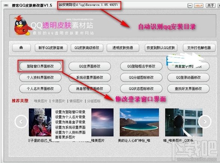Click QQ登陆框名字修改 button
This screenshot has width=220, height=163.
coord(141,66)
